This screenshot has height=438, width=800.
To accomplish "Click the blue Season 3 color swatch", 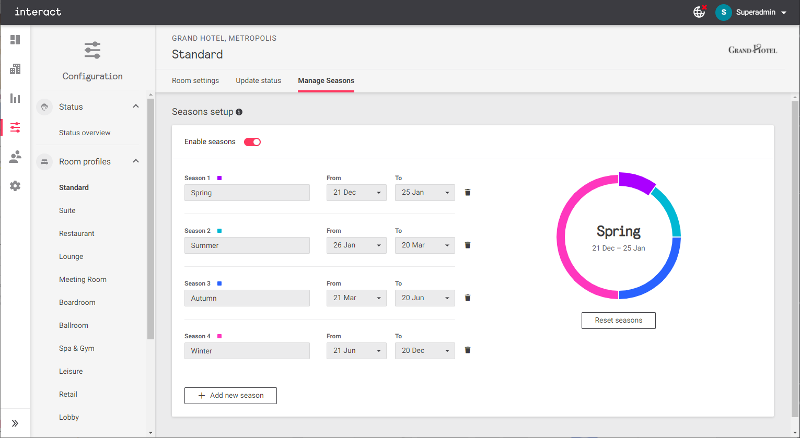I will point(219,283).
